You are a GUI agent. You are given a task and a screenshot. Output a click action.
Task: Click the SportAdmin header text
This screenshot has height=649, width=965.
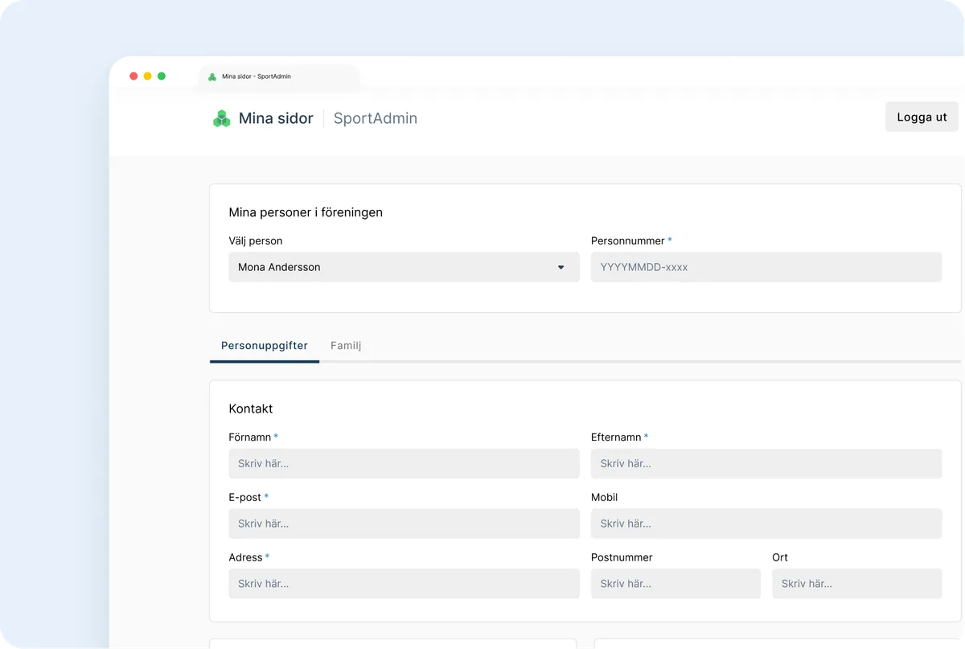click(x=376, y=118)
